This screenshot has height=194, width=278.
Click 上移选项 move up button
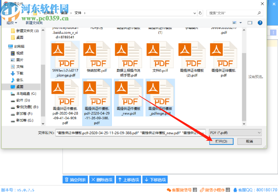128,180
